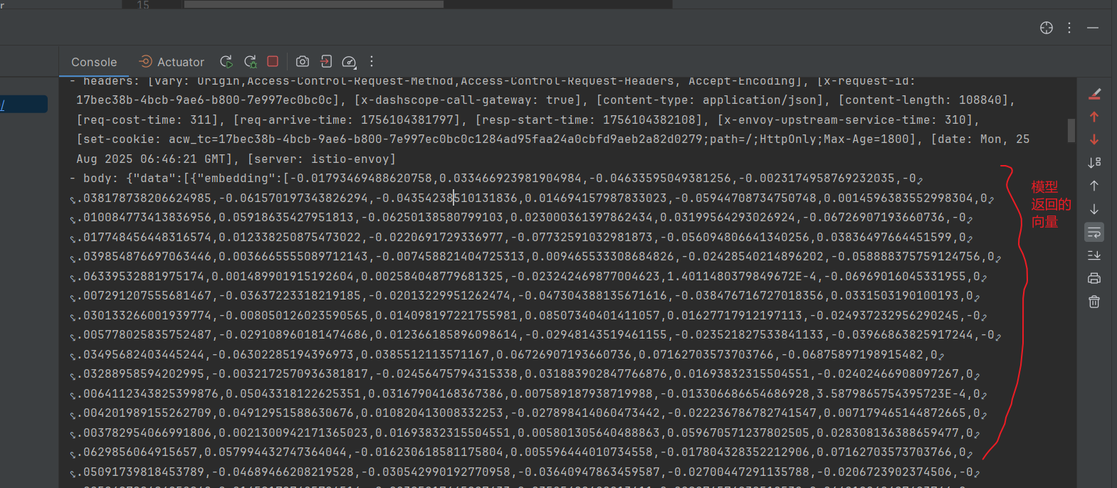Click the 'x-dashscope-call-gateway: true' header text
This screenshot has width=1117, height=488.
pyautogui.click(x=468, y=100)
